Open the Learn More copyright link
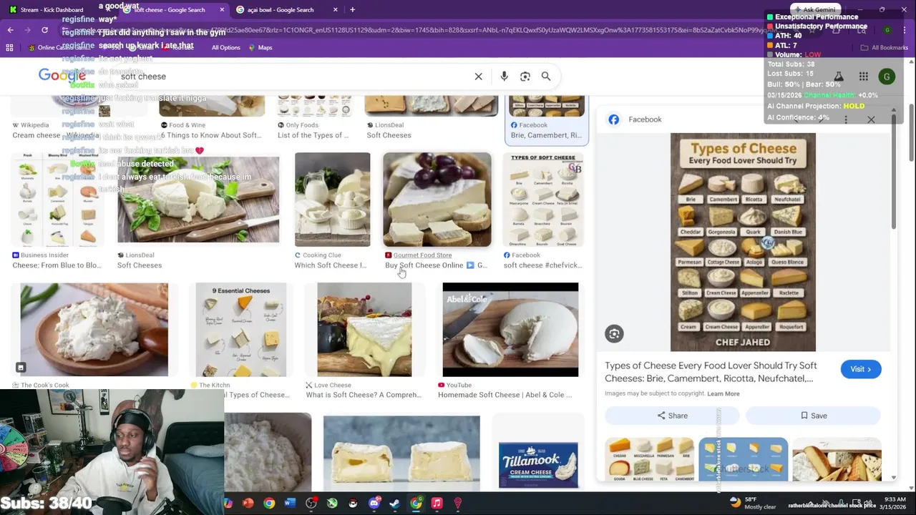This screenshot has width=916, height=515. click(x=723, y=393)
